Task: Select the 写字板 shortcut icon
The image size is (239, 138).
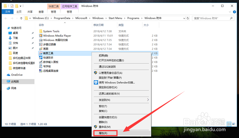Action: [40, 66]
